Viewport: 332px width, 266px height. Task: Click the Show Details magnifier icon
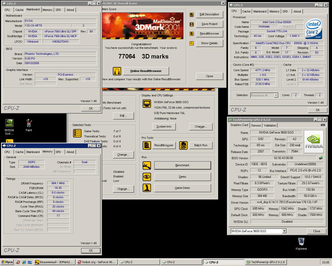click(x=191, y=43)
